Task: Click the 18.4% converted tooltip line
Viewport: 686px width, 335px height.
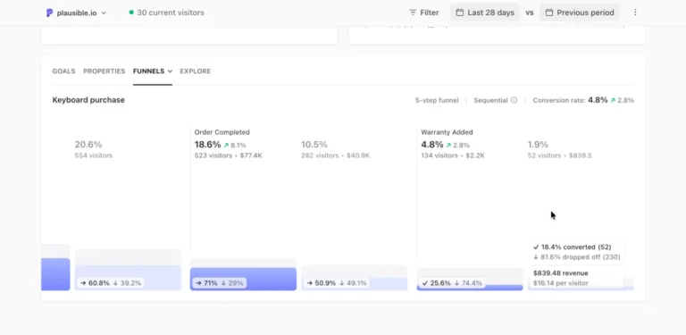Action: click(572, 247)
